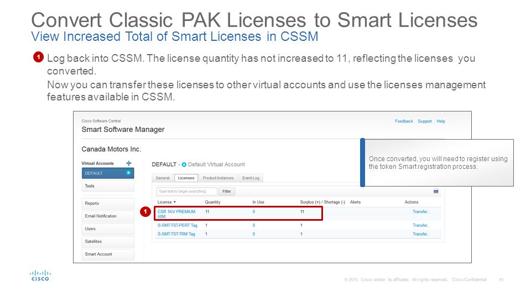The width and height of the screenshot is (531, 298).
Task: Switch to General tab
Action: click(x=163, y=178)
